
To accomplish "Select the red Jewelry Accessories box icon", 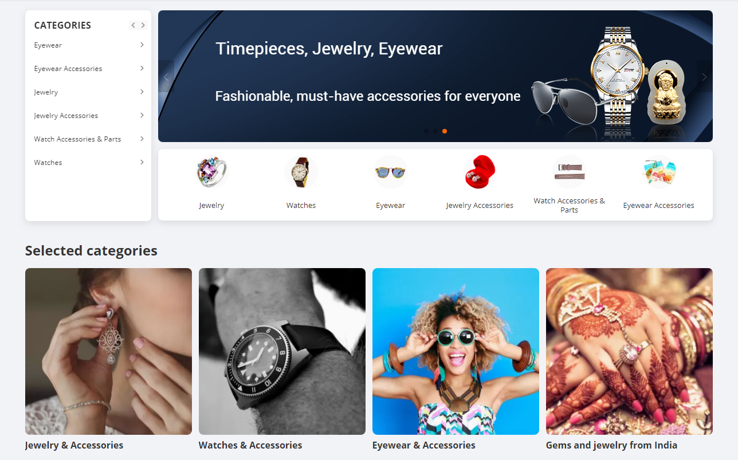I will [x=480, y=172].
